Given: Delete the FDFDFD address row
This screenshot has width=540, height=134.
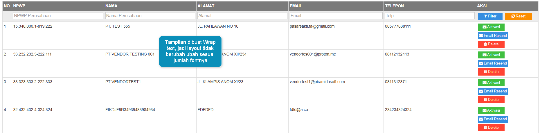Looking at the screenshot, I should pos(491,128).
